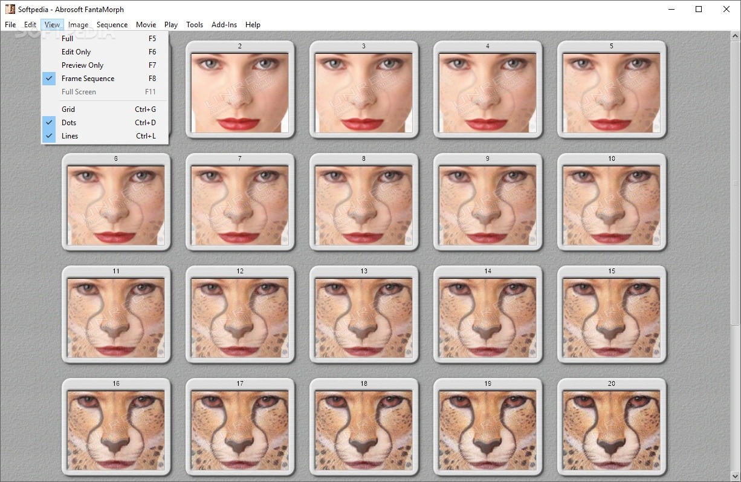This screenshot has width=741, height=482.
Task: Select frame 2 thumbnail
Action: coord(240,90)
